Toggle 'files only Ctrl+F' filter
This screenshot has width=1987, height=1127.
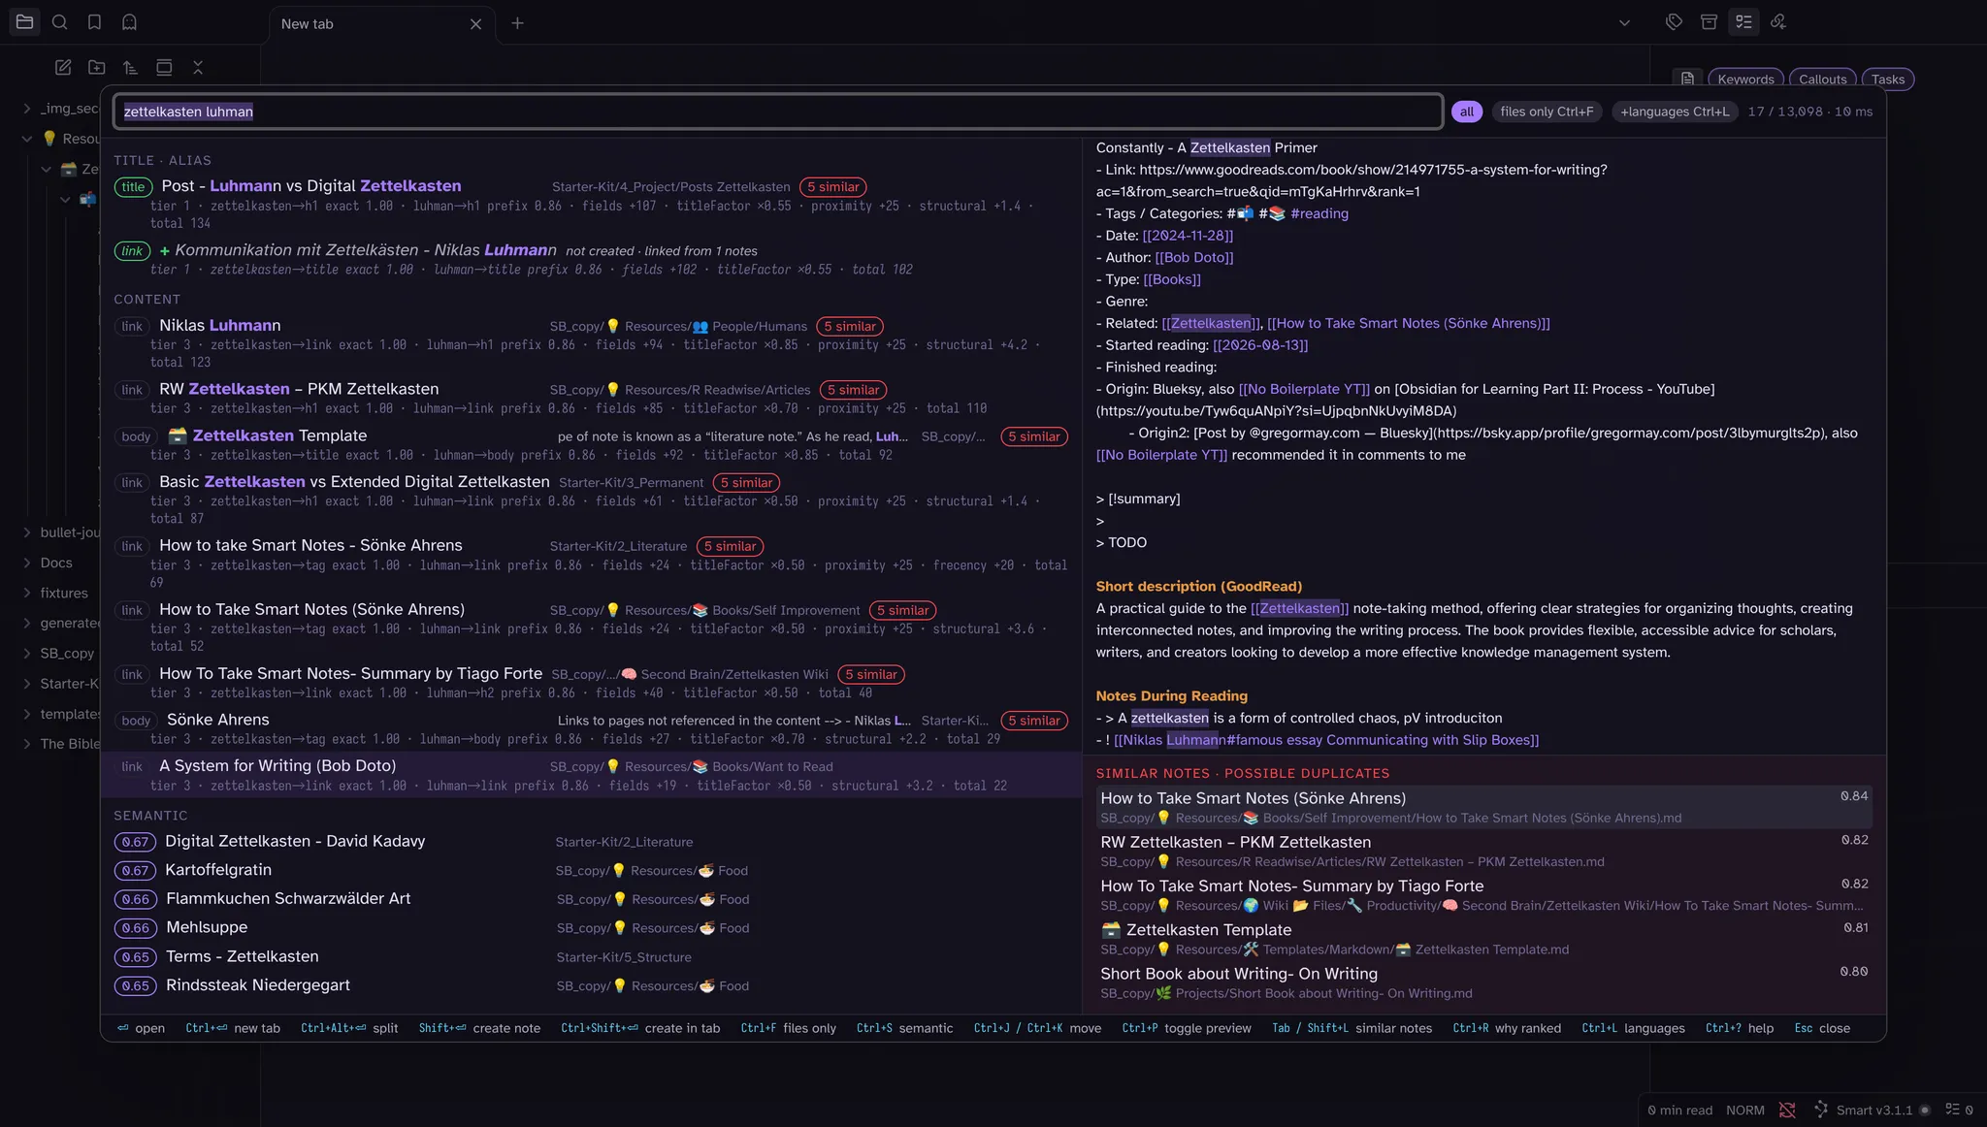tap(1547, 112)
